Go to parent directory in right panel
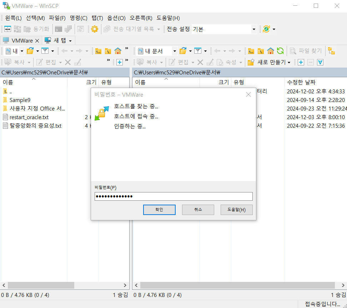Viewport: 347px width, 308px height. click(x=251, y=51)
